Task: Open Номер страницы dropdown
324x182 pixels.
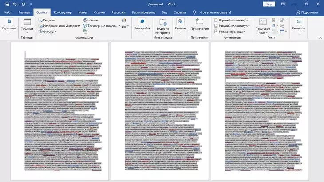Action: pyautogui.click(x=229, y=32)
